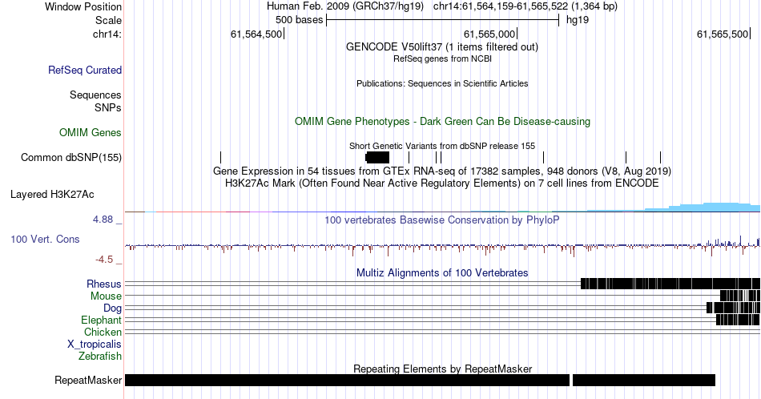The height and width of the screenshot is (399, 761).
Task: Select the Rhesus alignment row label
Action: click(x=104, y=284)
